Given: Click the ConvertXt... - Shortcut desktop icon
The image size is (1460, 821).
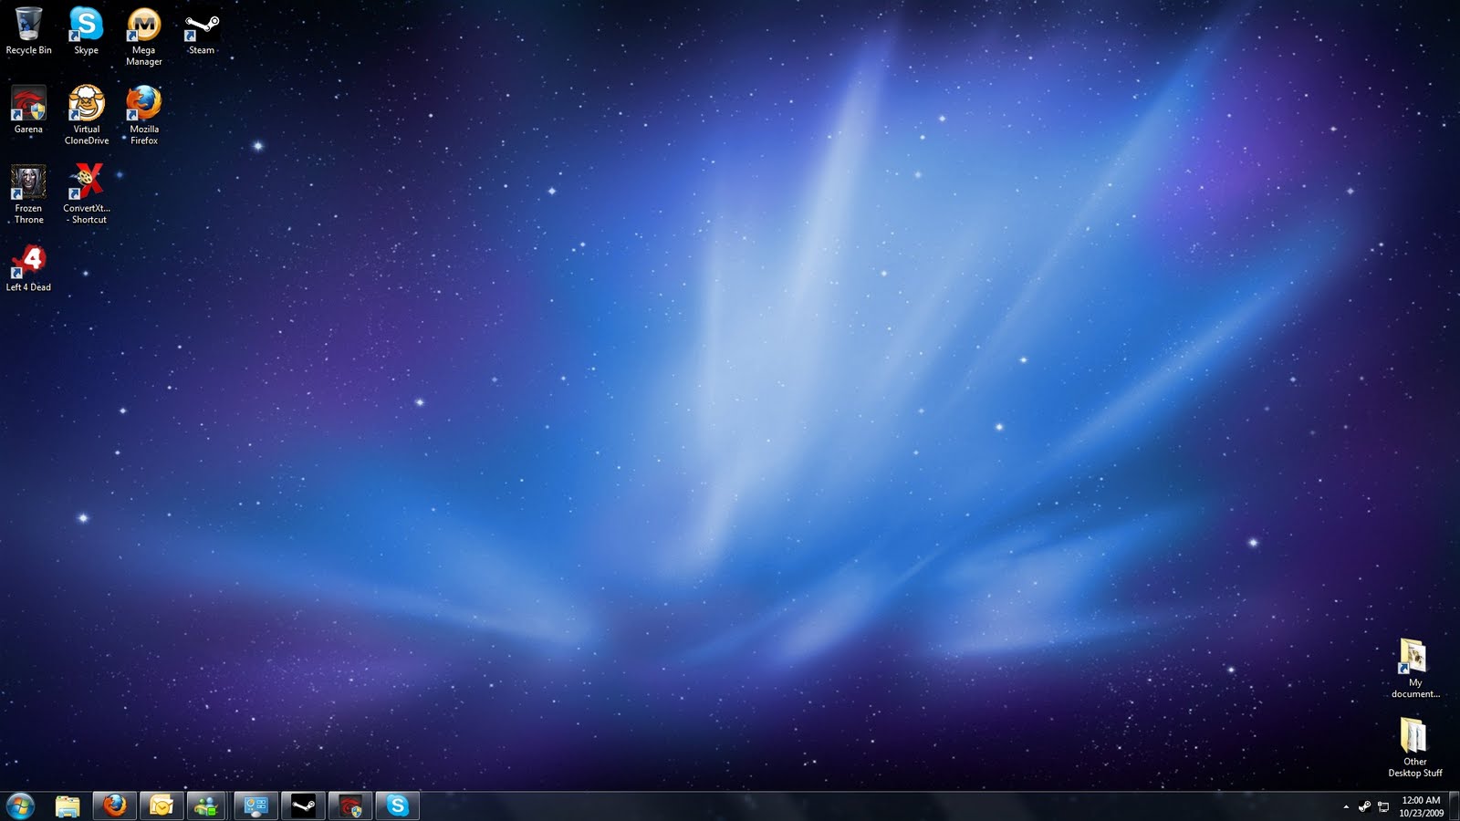Looking at the screenshot, I should 87,194.
